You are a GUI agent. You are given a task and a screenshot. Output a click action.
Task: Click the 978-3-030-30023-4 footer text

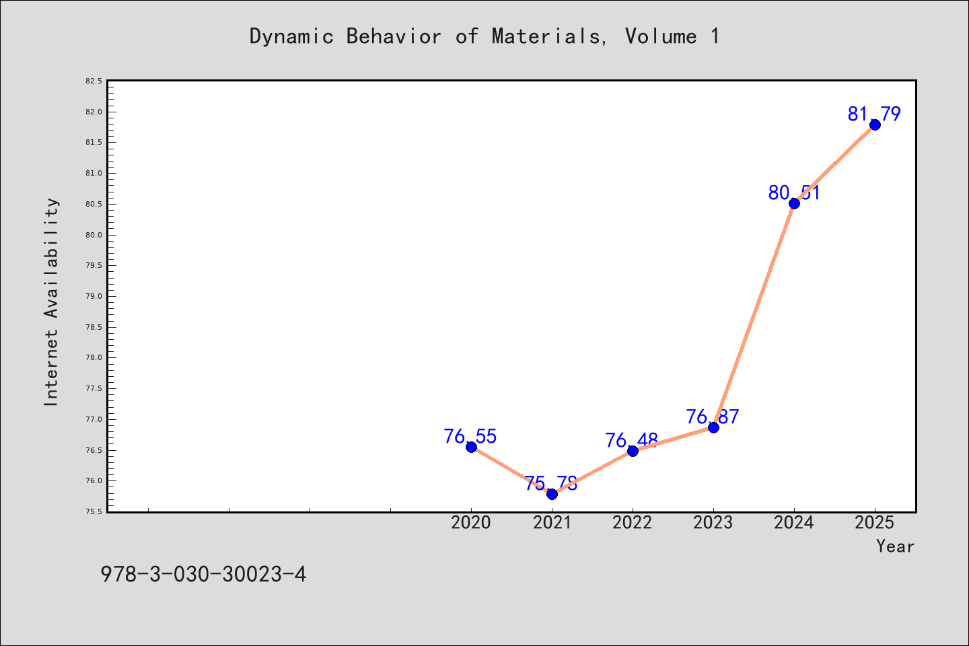point(204,575)
